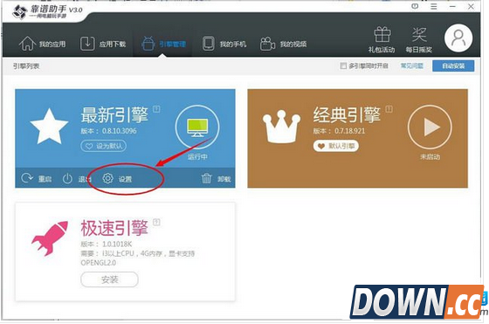Click the 极速引擎 version text 1.0.1018K

coord(117,244)
